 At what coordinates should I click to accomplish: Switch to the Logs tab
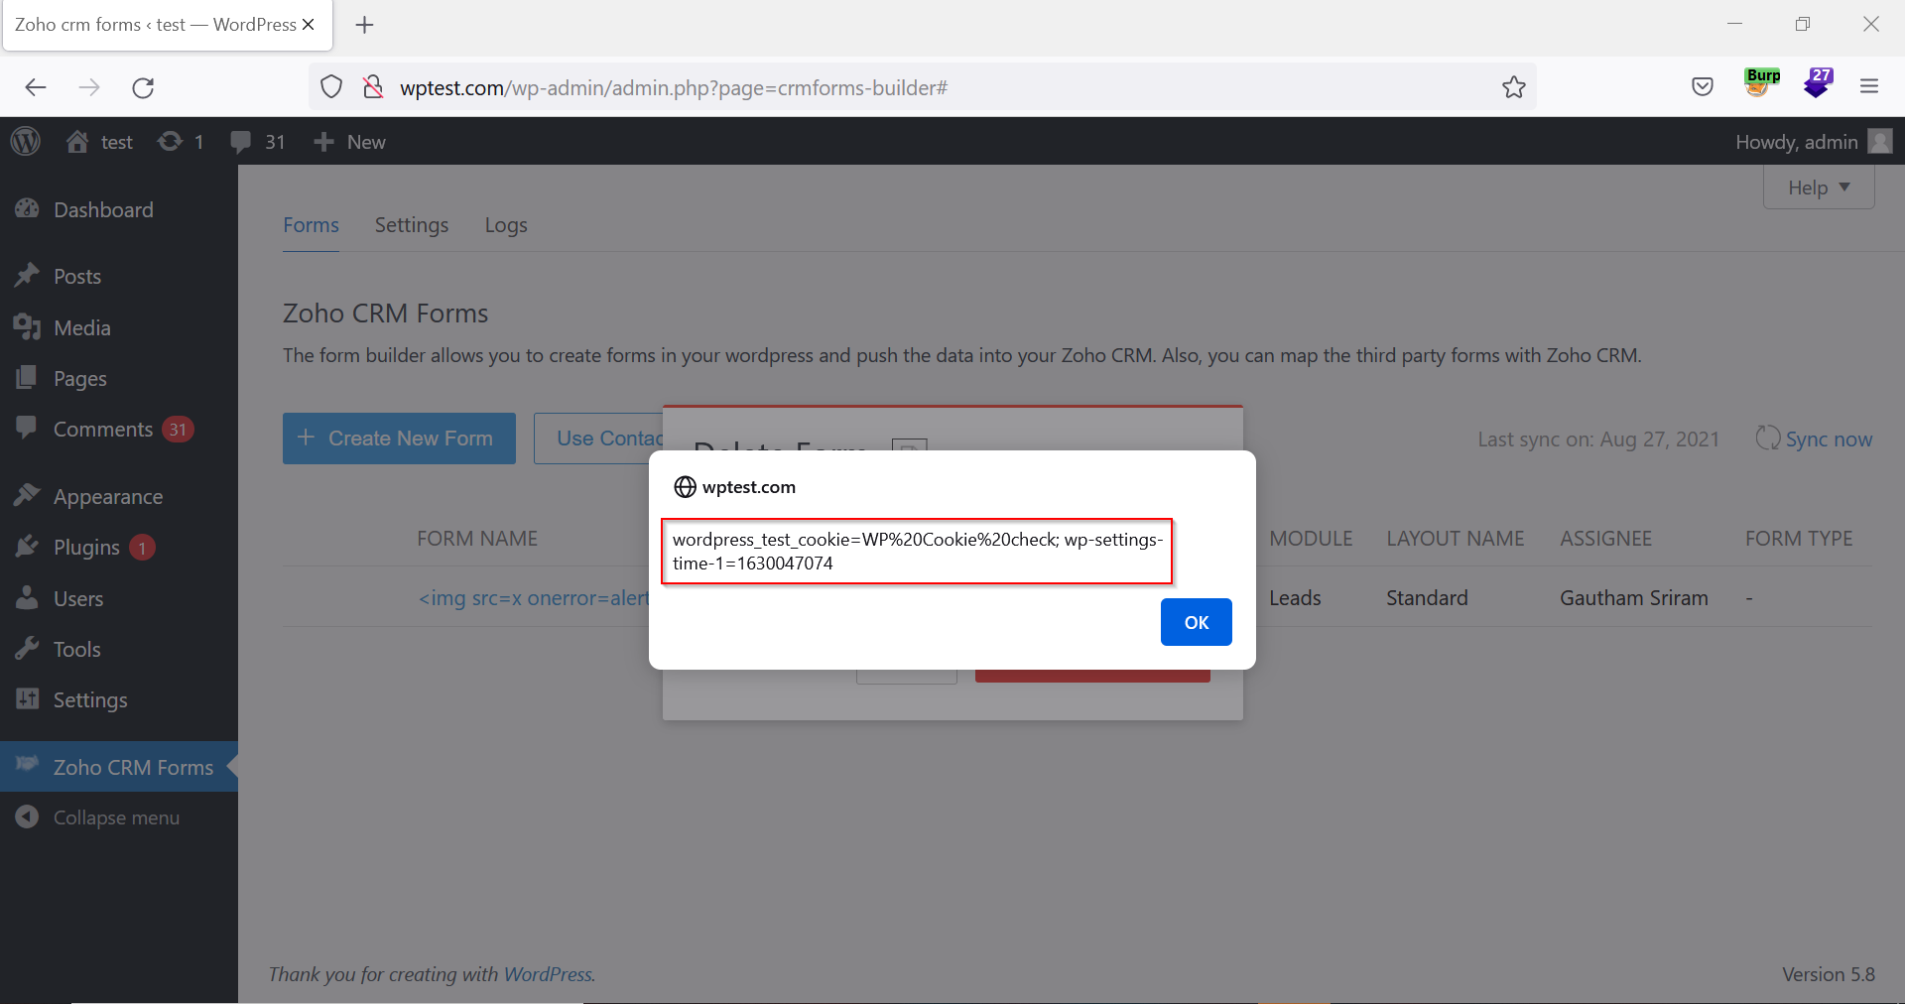[505, 225]
